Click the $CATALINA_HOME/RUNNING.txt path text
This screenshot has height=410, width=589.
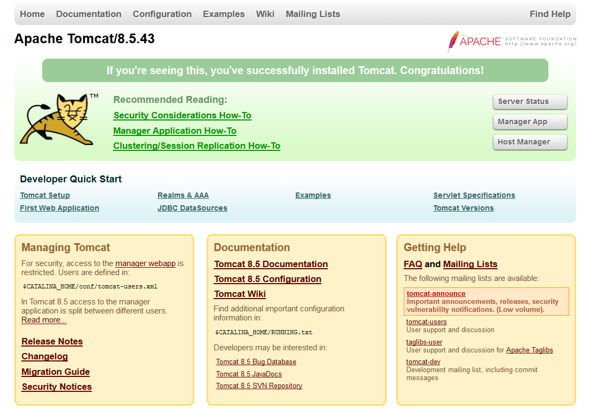point(264,332)
